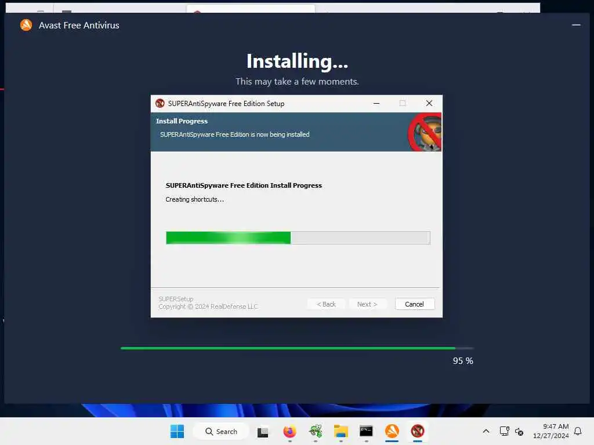The width and height of the screenshot is (594, 445).
Task: Switch to Avast installer in taskbar
Action: pyautogui.click(x=392, y=431)
